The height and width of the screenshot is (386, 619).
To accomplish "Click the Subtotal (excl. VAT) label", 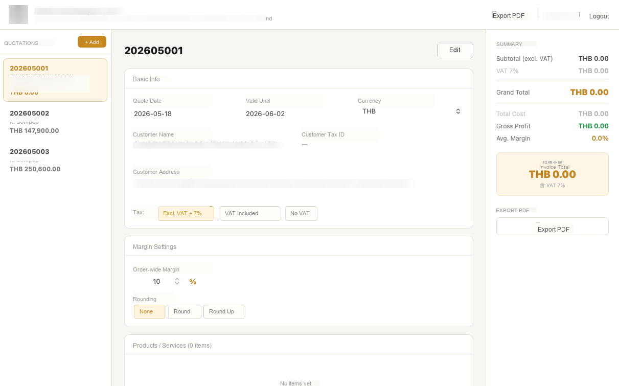I will click(x=524, y=59).
